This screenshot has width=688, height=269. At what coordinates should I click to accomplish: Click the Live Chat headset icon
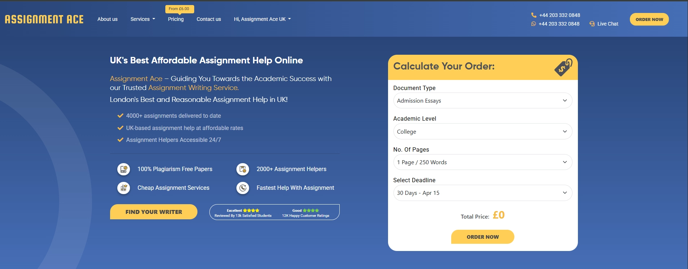(x=592, y=24)
